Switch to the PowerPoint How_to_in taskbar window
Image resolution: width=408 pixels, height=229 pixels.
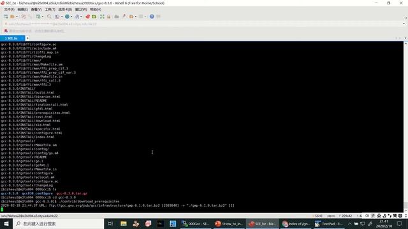coord(229,223)
